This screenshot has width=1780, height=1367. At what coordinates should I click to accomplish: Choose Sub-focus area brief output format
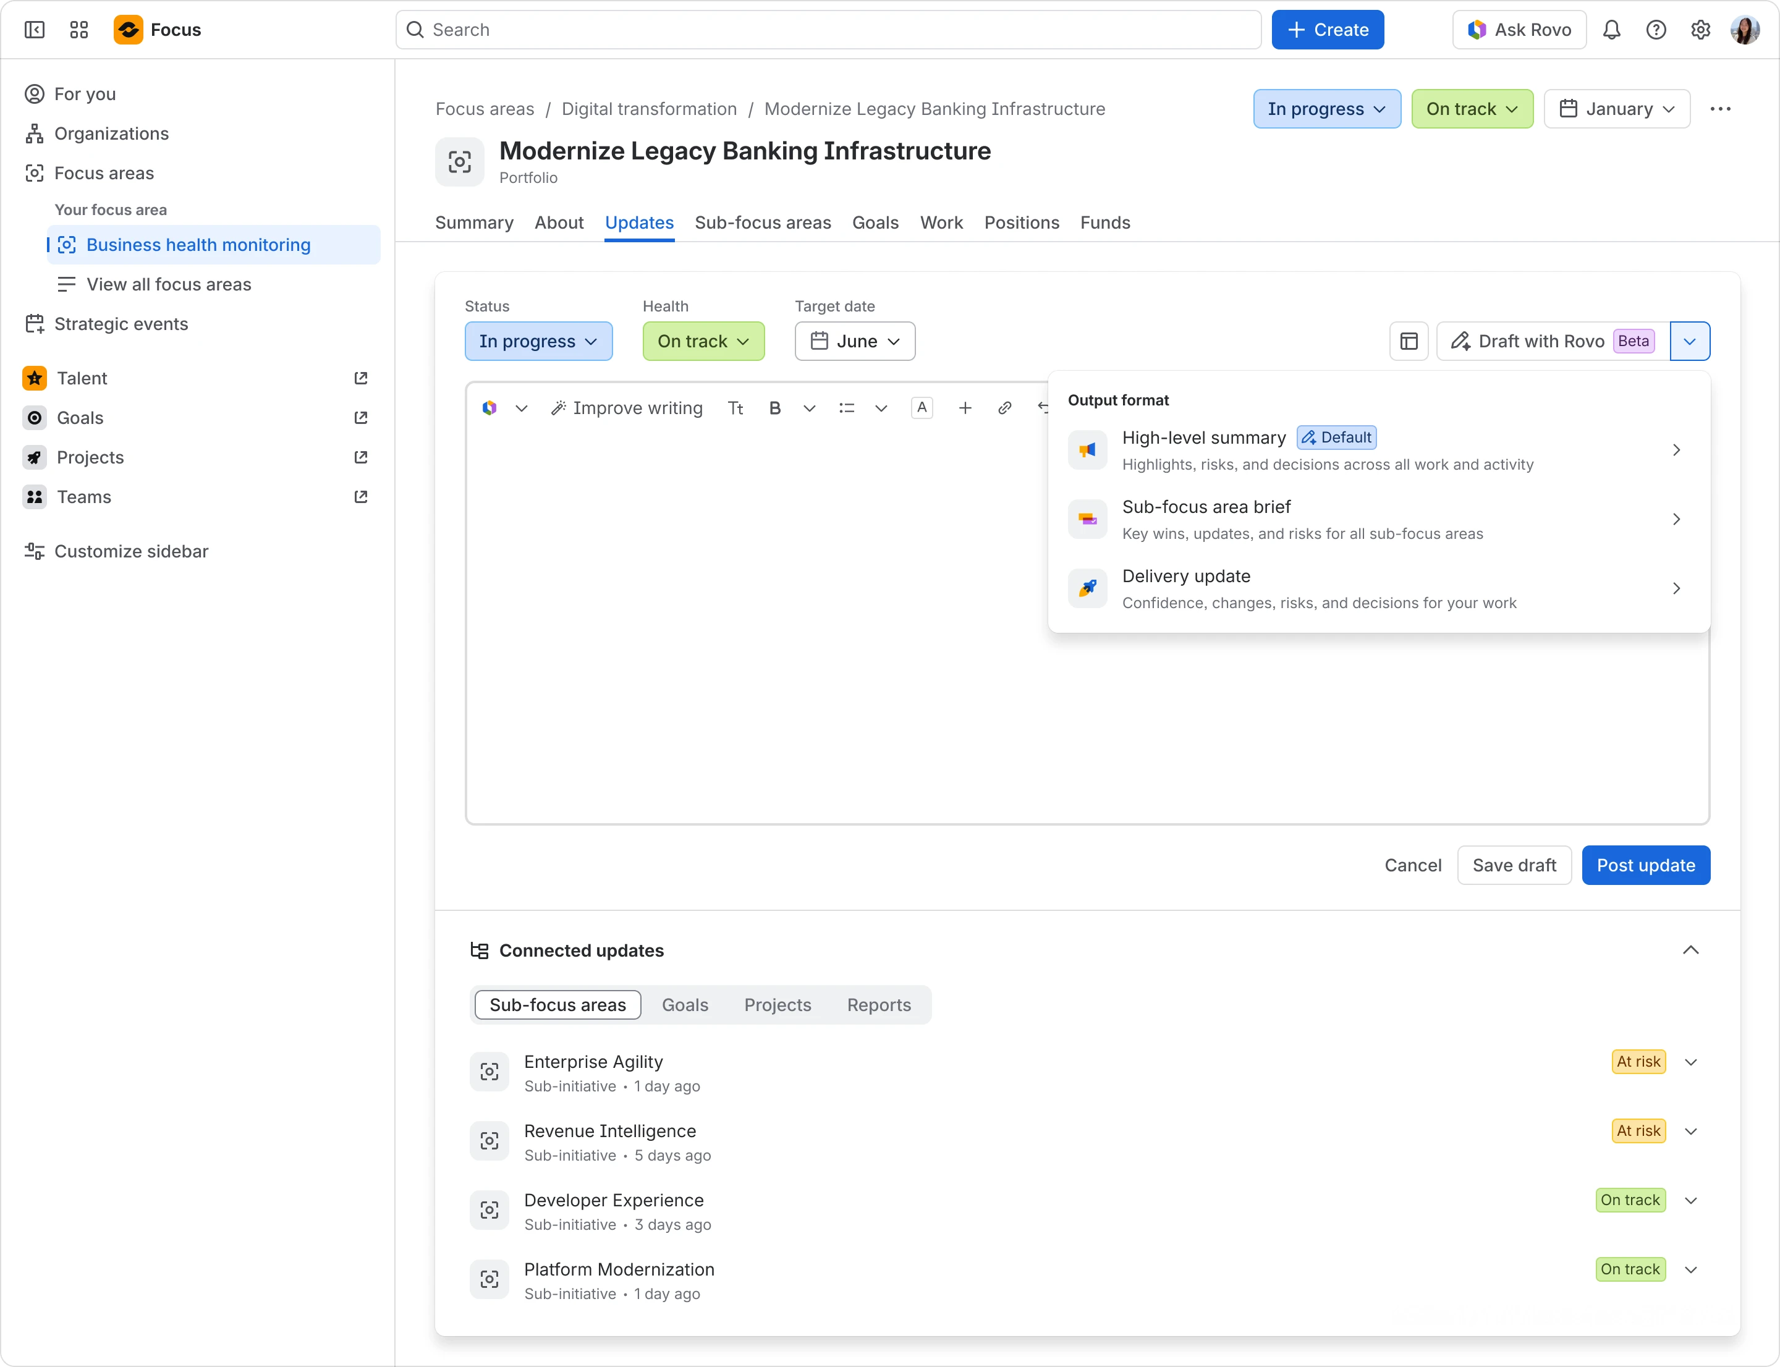coord(1378,519)
